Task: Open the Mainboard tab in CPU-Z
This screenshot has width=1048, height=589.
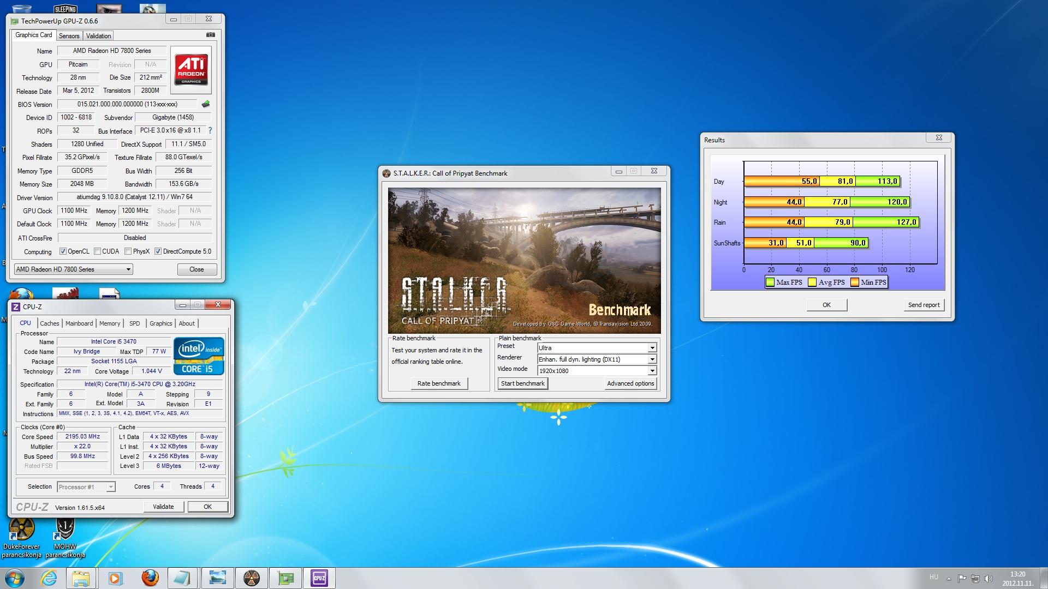Action: [79, 323]
